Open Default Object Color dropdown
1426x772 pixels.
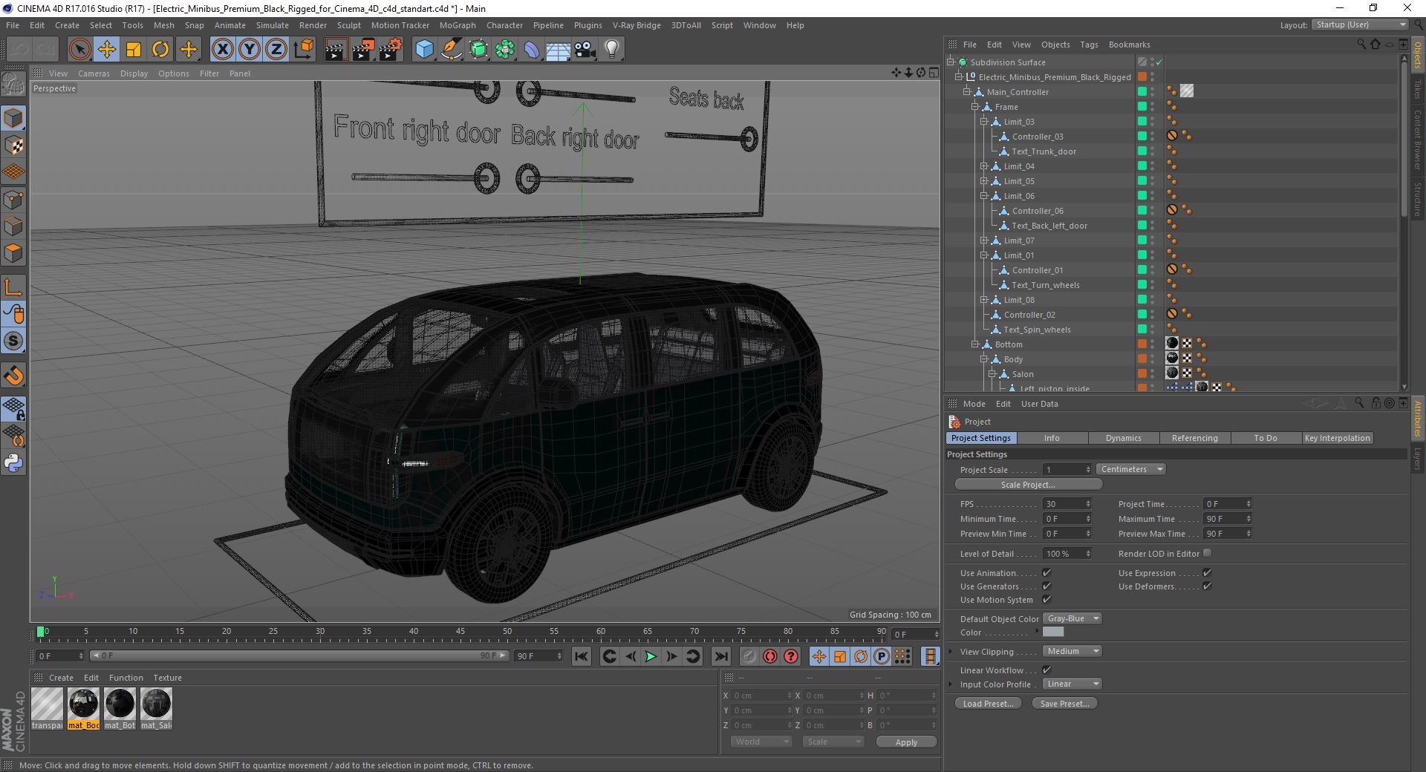click(1072, 618)
